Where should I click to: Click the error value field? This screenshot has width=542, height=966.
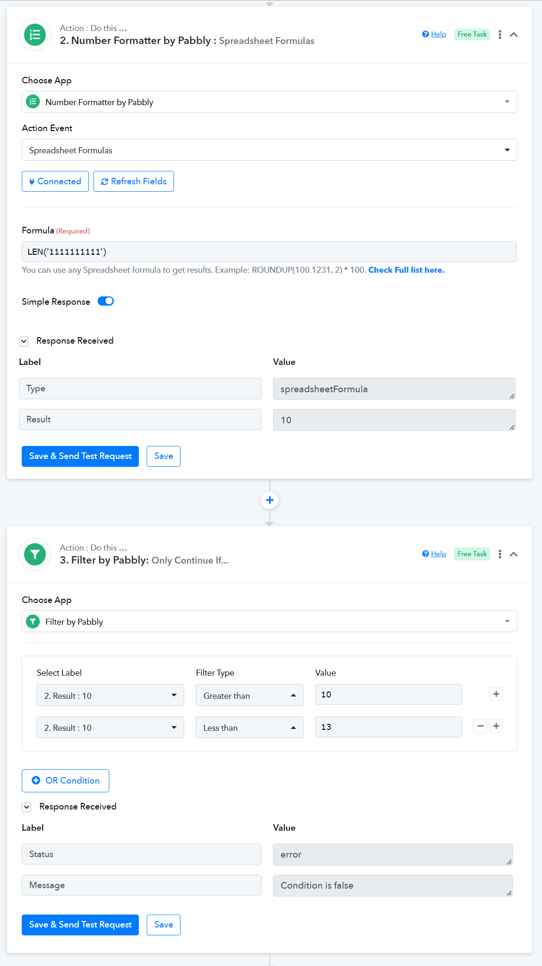pos(393,855)
